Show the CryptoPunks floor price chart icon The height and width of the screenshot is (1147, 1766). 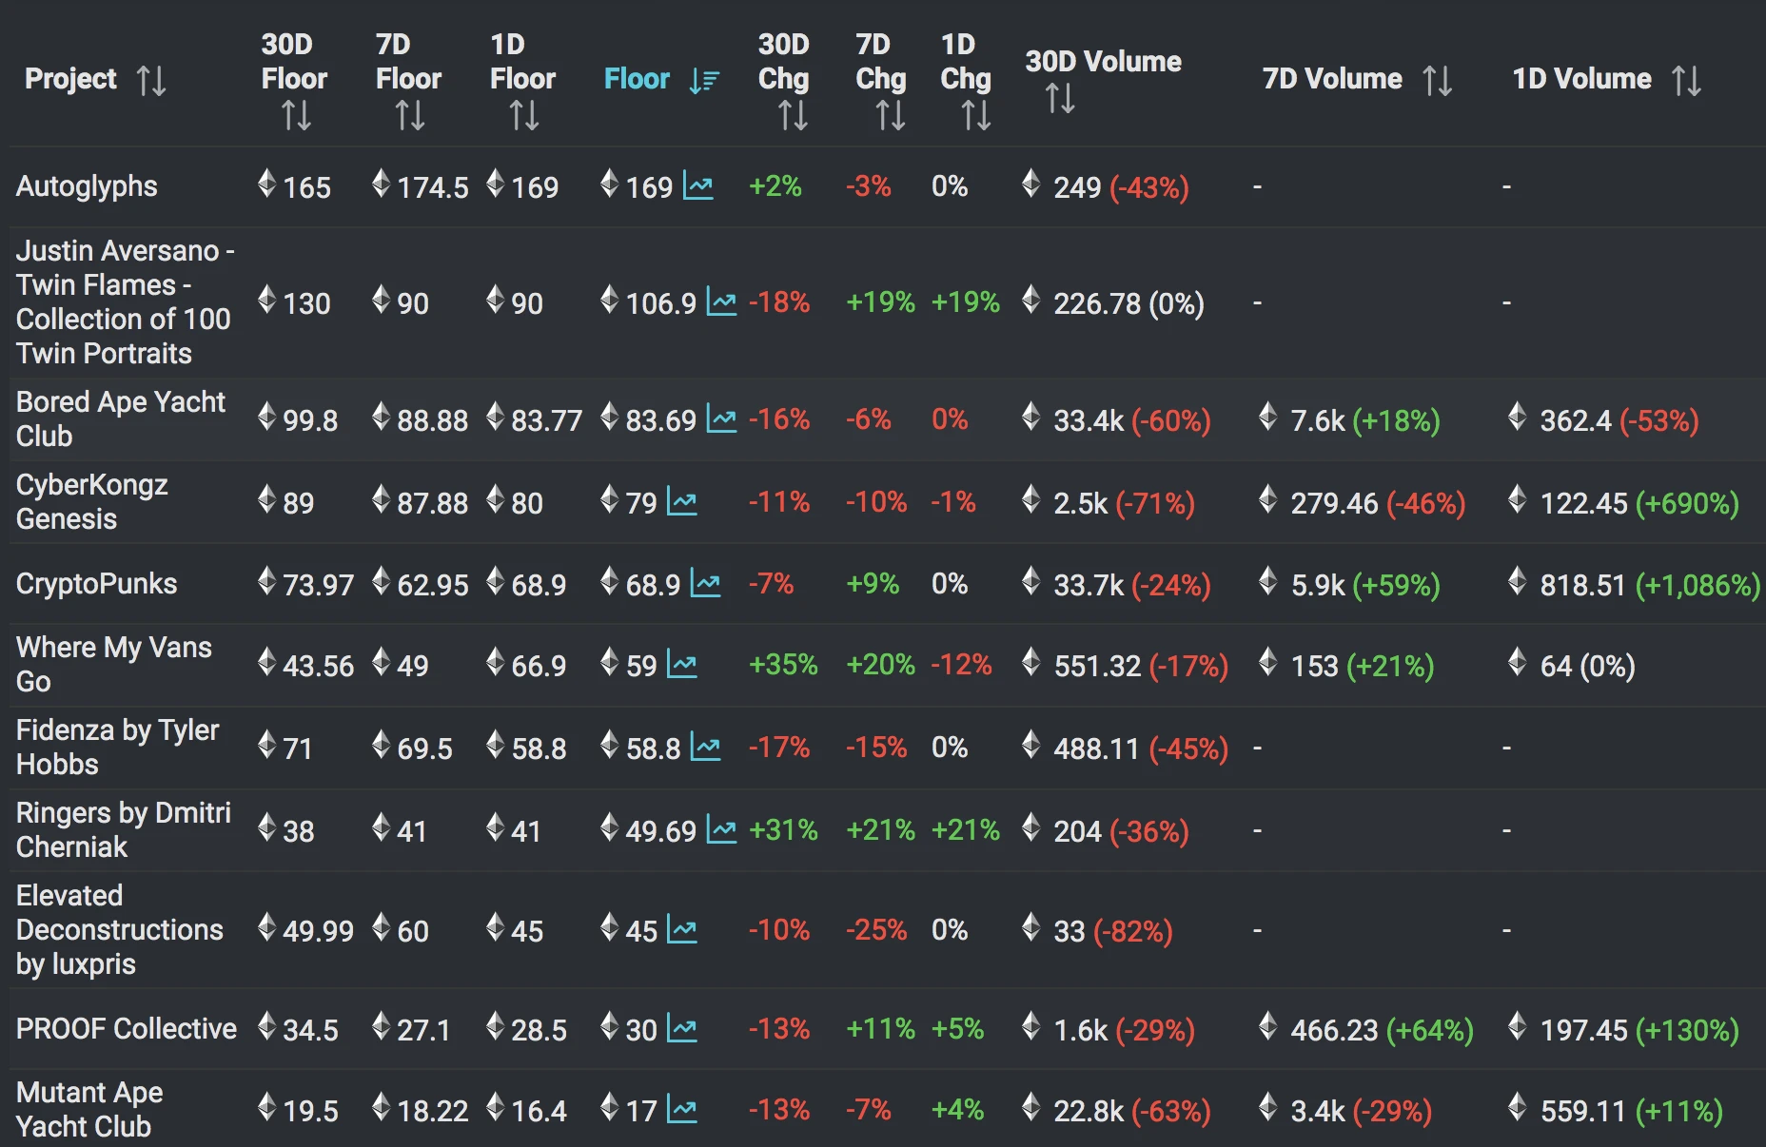tap(705, 584)
